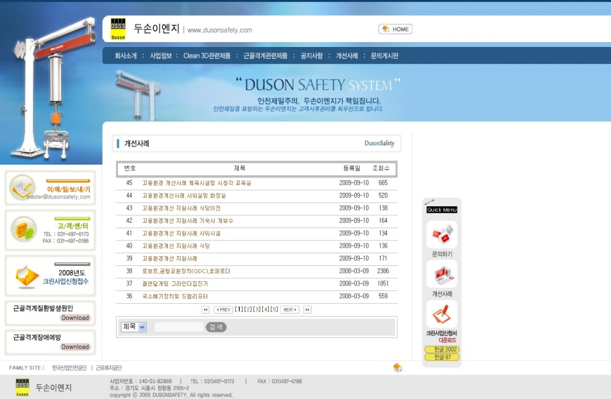Click the 크린사업신청서 download icon
This screenshot has width=611, height=399.
coord(441,314)
